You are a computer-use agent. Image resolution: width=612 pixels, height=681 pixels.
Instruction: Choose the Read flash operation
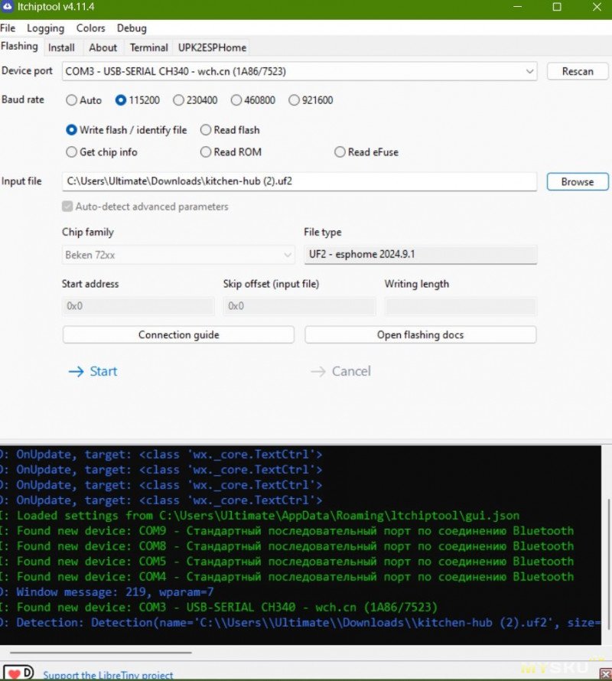[206, 130]
